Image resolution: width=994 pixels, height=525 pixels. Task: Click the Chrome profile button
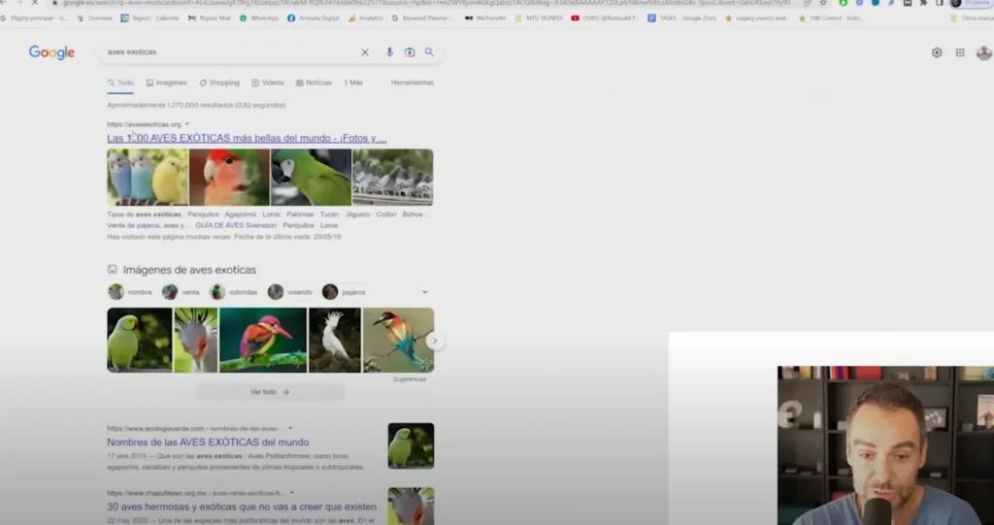pos(969,3)
